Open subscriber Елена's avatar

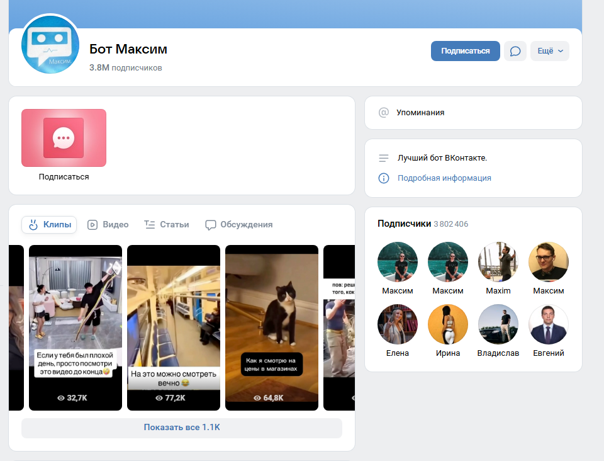[398, 325]
